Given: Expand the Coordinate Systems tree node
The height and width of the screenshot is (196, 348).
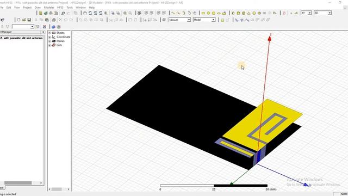Looking at the screenshot, I should [49, 37].
